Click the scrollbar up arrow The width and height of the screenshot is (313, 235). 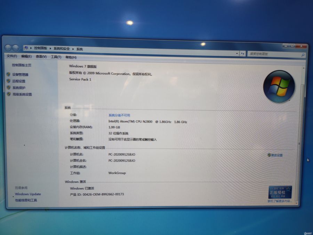(x=303, y=68)
